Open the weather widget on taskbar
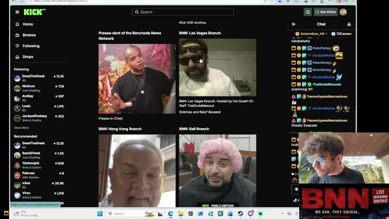Viewport: 389px width, 219px height. (26, 214)
